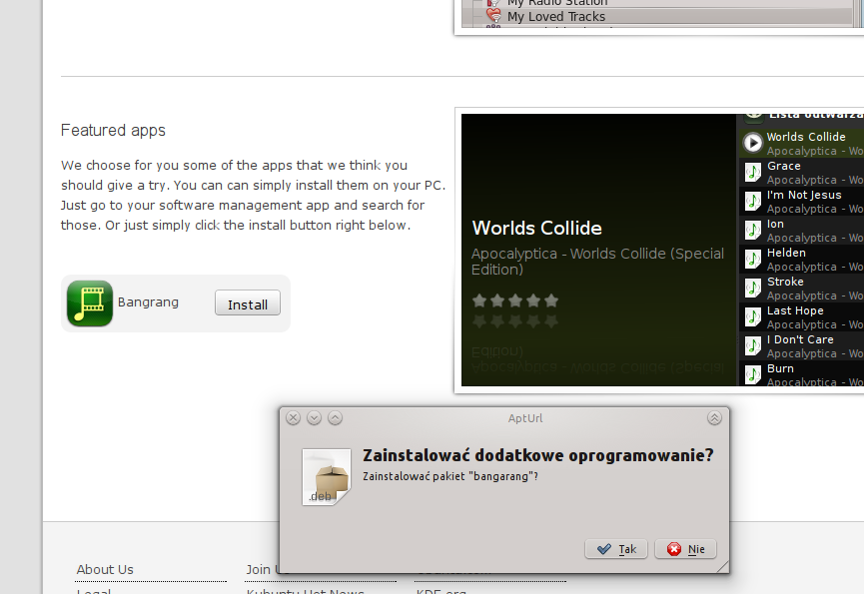Click the Bangrang app name label
Viewport: 864px width, 594px height.
148,302
